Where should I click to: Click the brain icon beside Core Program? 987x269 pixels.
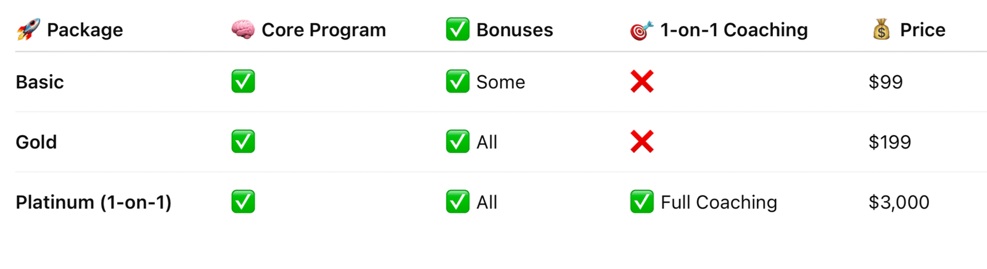coord(242,30)
